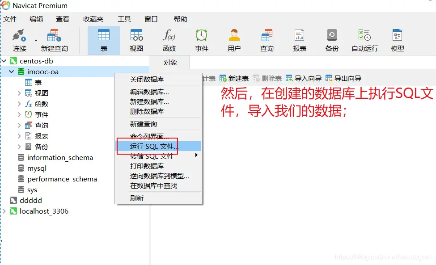
Task: Open the 工具 tools menu
Action: point(124,19)
